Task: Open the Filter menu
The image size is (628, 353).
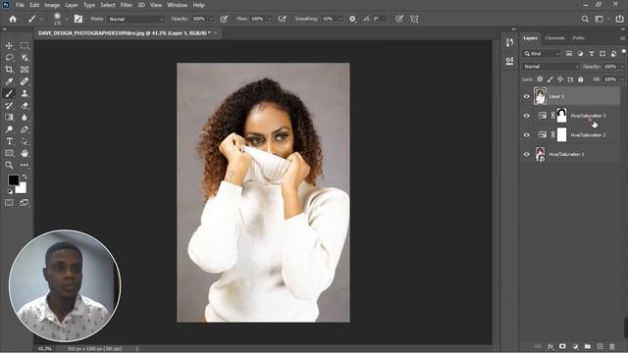Action: (x=127, y=5)
